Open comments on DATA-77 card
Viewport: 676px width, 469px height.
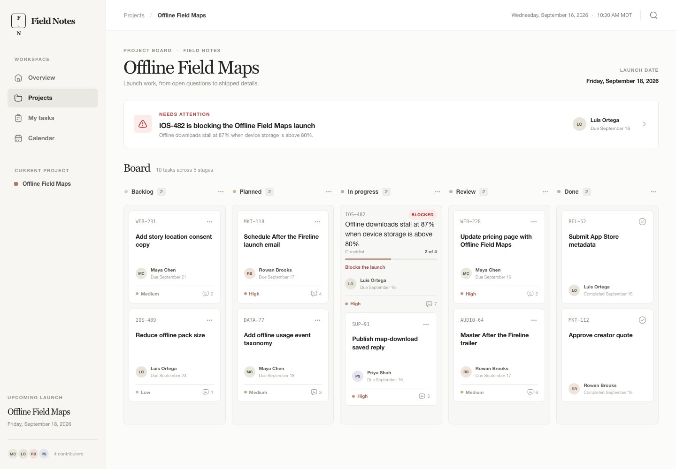tap(316, 392)
